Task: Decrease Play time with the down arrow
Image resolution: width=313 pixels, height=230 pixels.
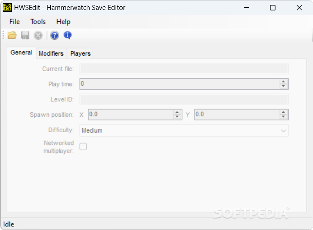Action: [283, 86]
